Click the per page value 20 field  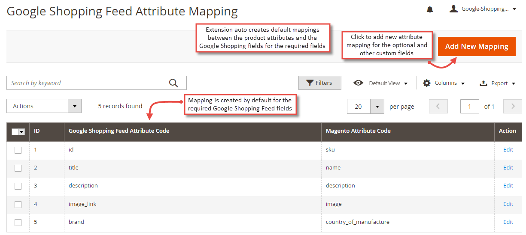coord(359,107)
